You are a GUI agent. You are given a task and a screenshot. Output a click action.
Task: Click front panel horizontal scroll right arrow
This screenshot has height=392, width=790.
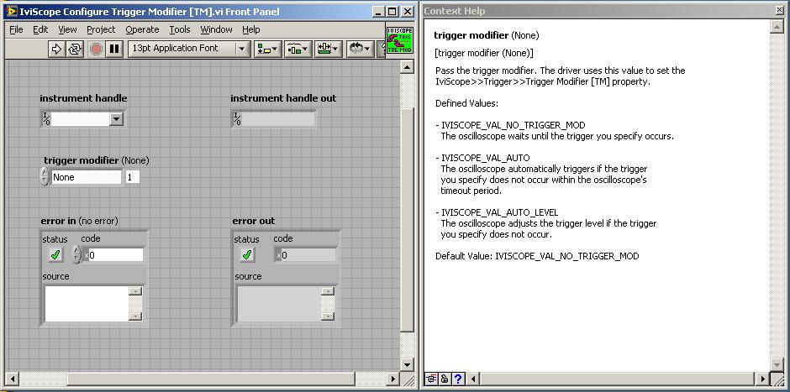tap(394, 379)
